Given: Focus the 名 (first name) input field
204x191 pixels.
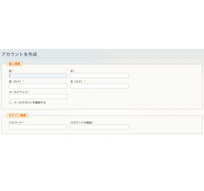Looking at the screenshot, I should click(99, 76).
